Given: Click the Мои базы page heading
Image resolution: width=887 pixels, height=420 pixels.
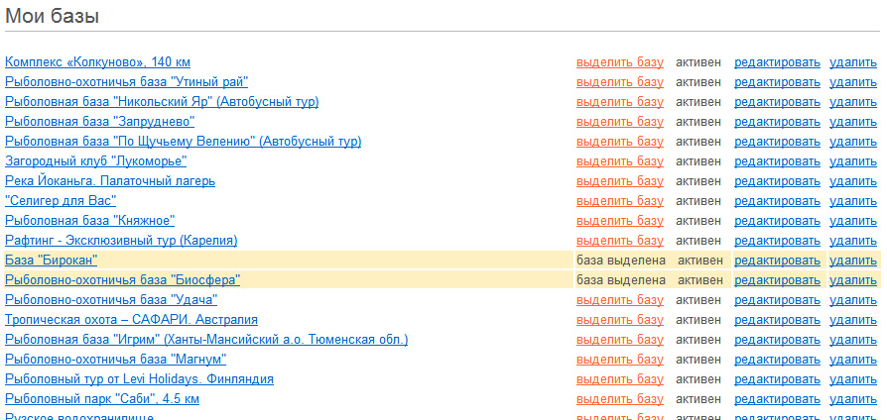Looking at the screenshot, I should pyautogui.click(x=52, y=16).
